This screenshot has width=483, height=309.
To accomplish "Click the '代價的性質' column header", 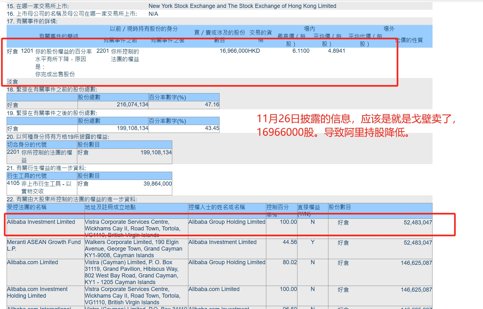I will click(x=409, y=40).
